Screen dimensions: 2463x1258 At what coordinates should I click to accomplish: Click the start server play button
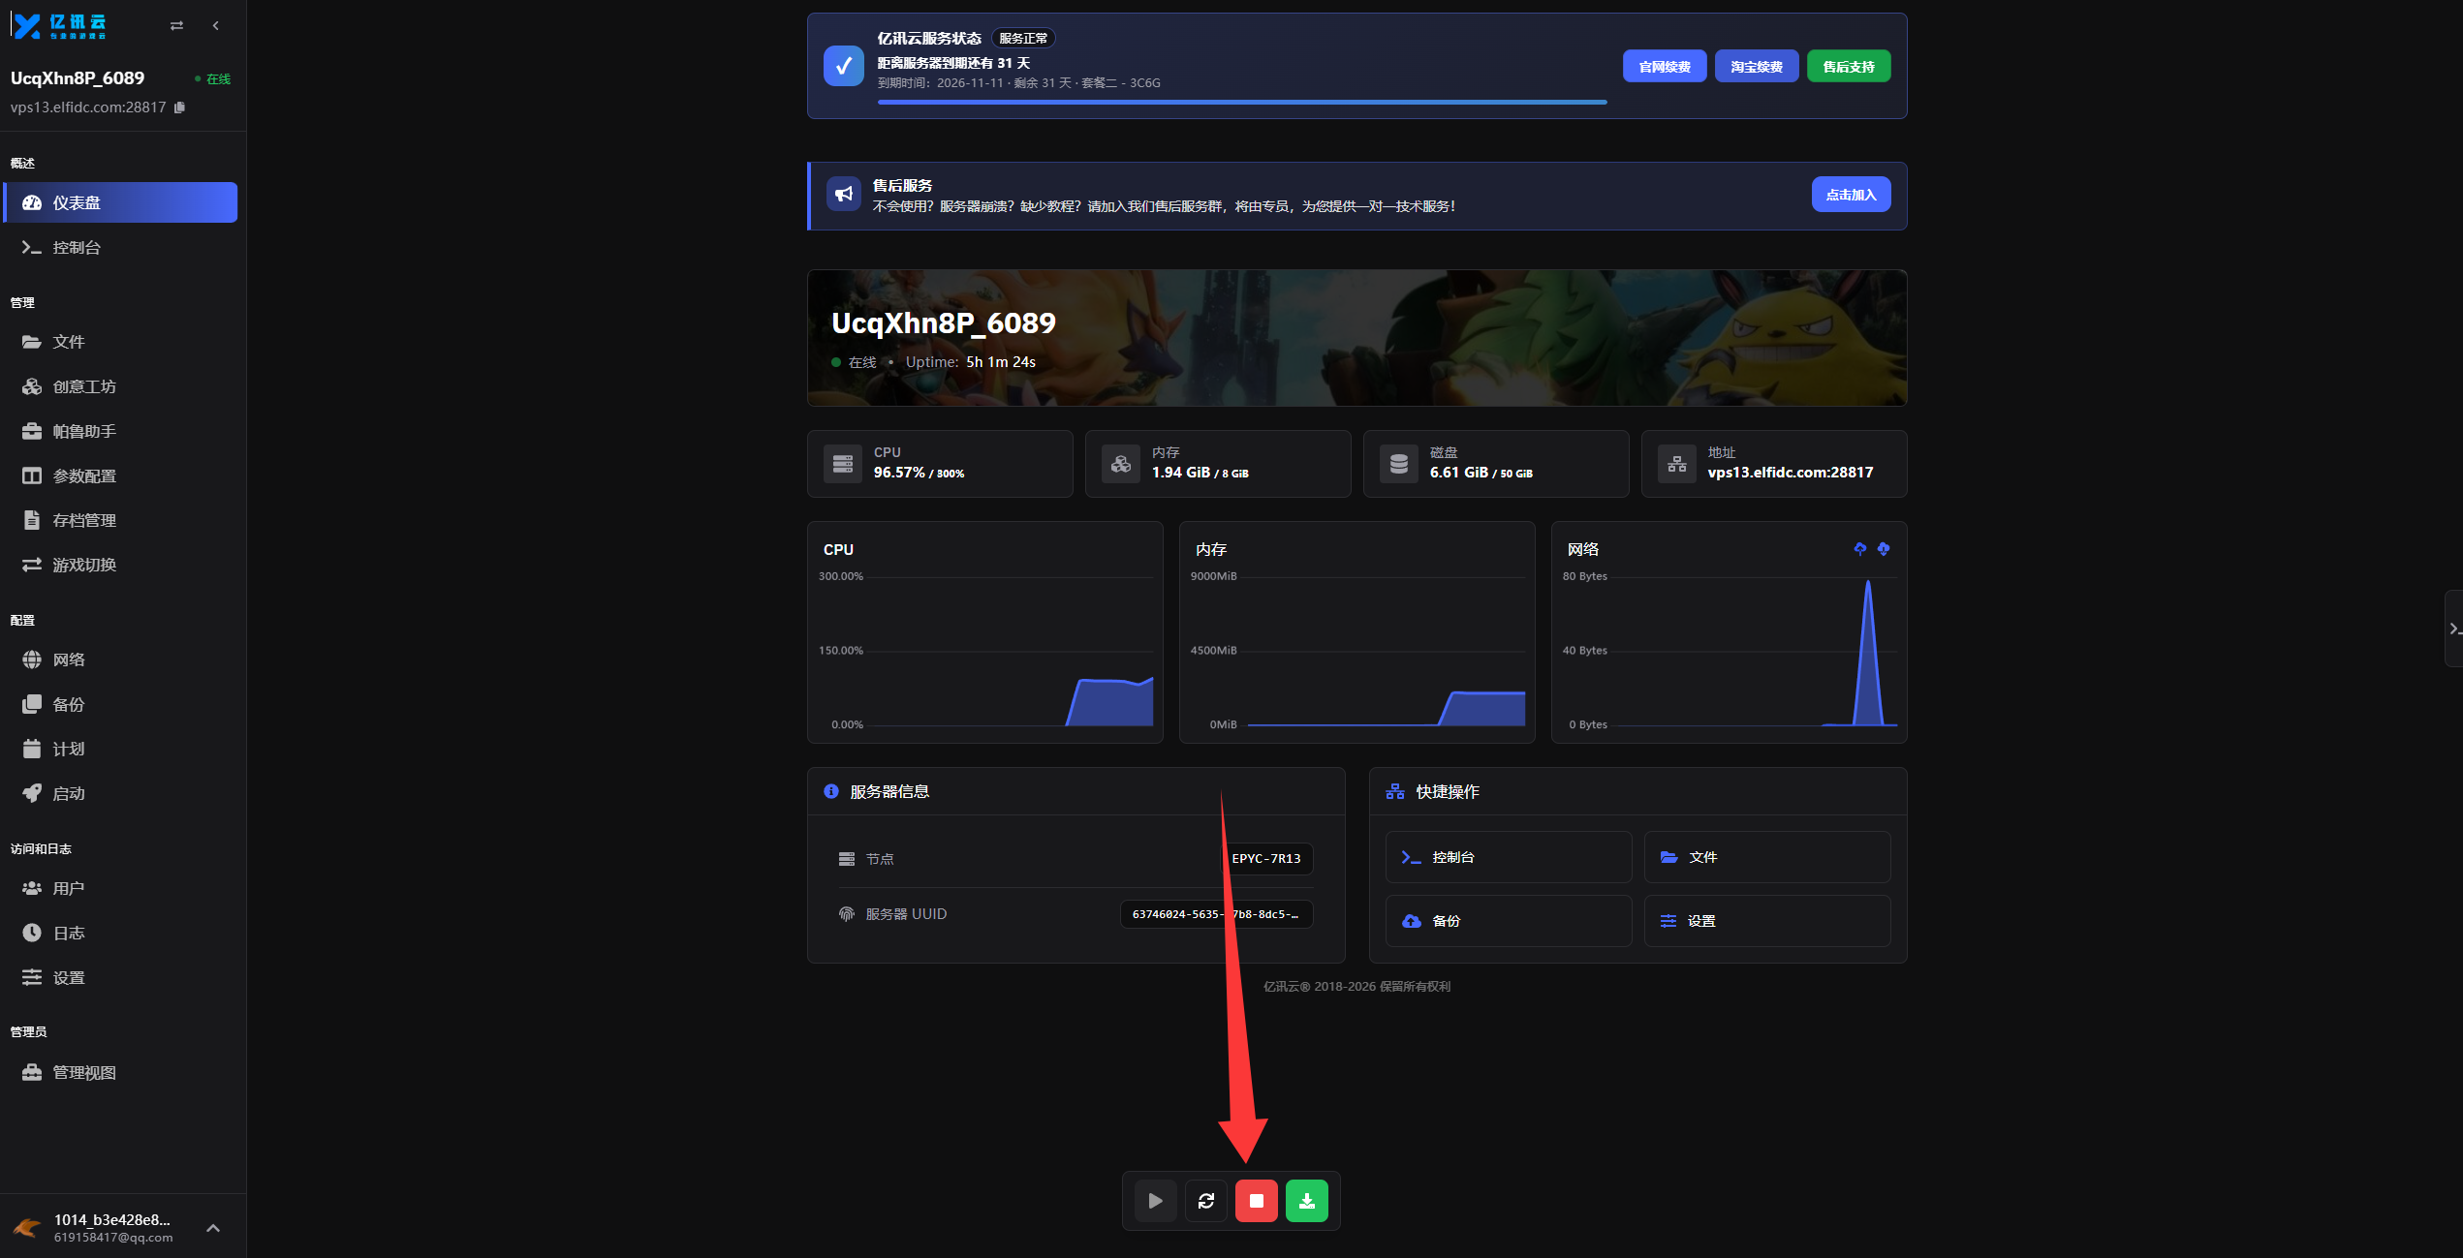coord(1155,1201)
